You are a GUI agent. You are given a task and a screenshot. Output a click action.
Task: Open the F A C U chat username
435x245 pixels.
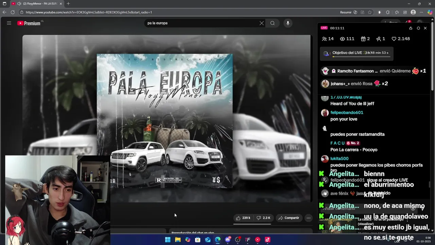[x=337, y=143]
